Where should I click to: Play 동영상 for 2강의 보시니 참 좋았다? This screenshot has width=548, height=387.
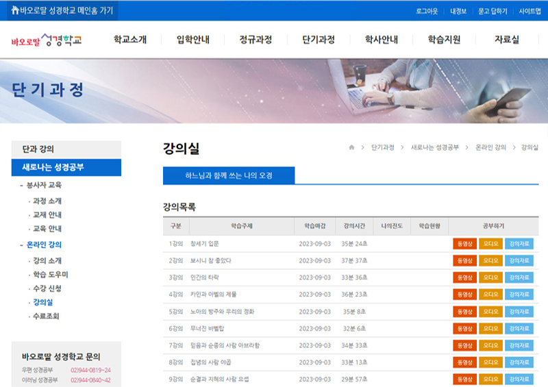click(465, 260)
